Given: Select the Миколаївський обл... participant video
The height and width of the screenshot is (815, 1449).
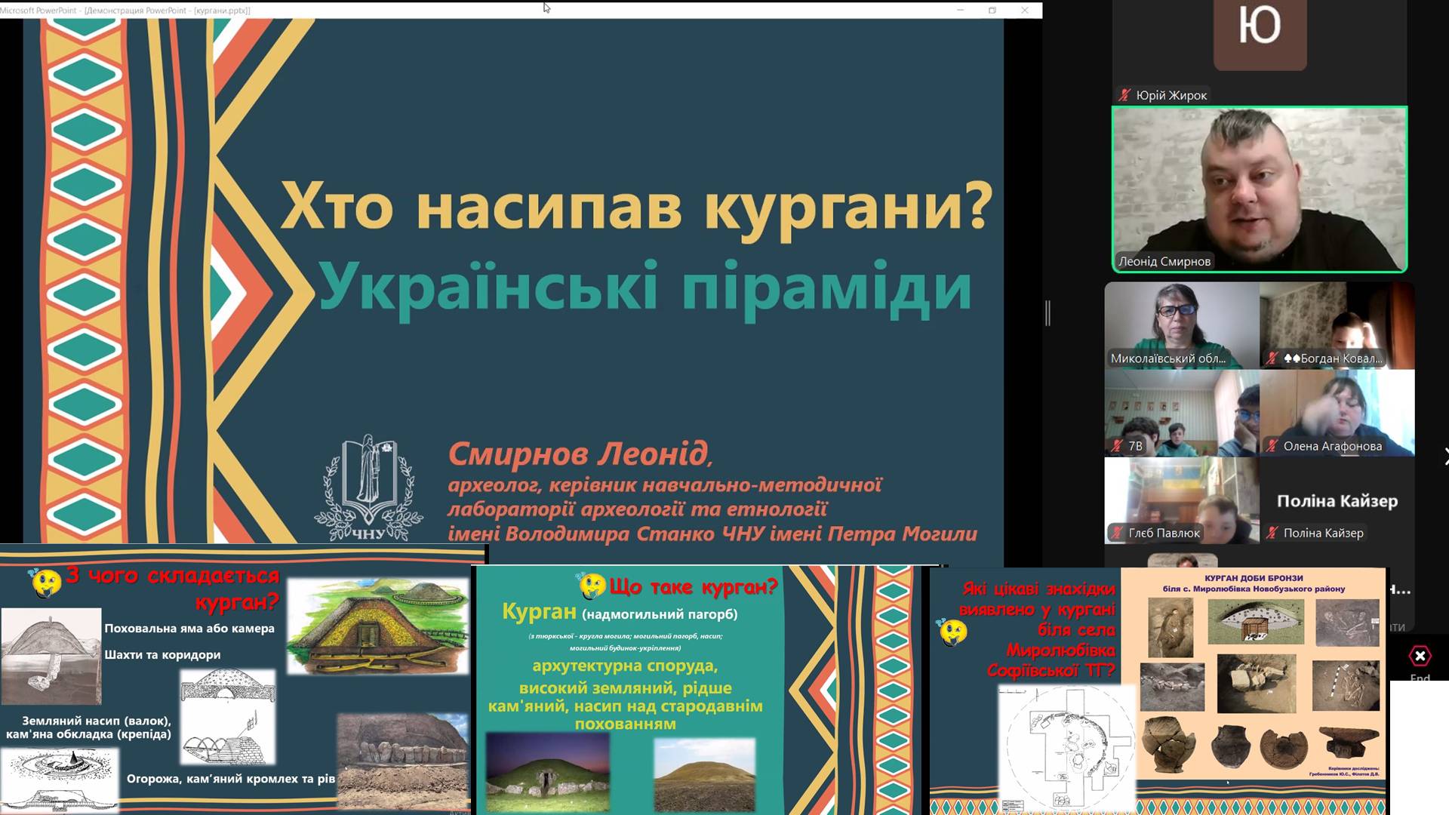Looking at the screenshot, I should [x=1182, y=325].
